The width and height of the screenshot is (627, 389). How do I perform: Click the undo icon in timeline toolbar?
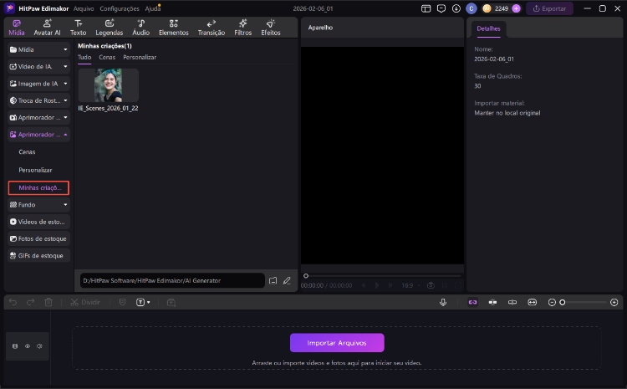[13, 302]
